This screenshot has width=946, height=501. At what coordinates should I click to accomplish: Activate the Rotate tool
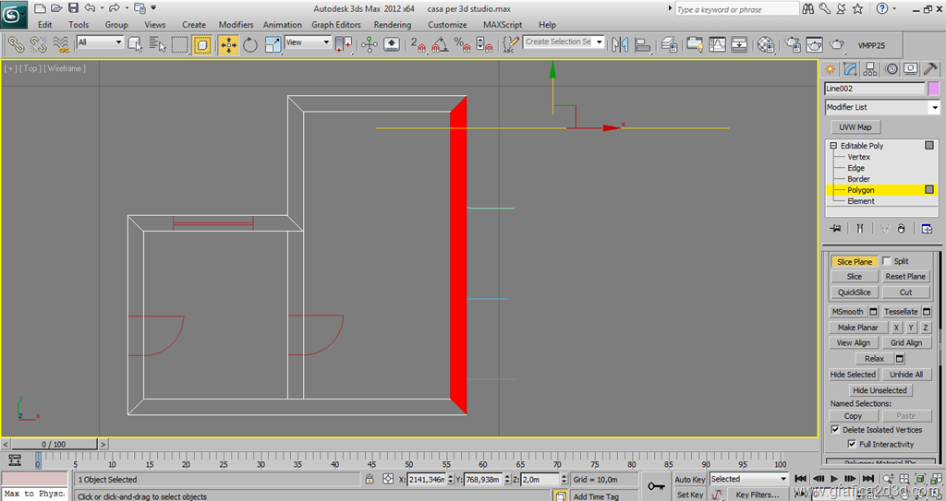(x=250, y=44)
